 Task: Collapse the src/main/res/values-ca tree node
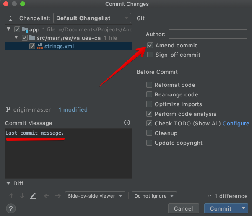[16, 37]
